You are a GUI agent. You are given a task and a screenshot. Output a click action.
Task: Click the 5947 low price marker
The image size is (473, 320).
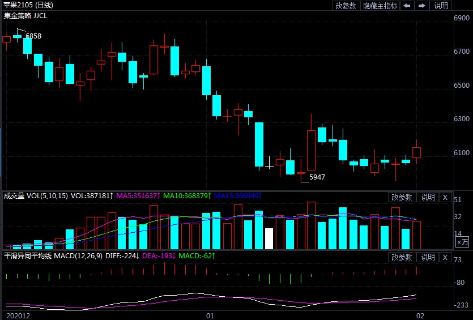tap(317, 177)
